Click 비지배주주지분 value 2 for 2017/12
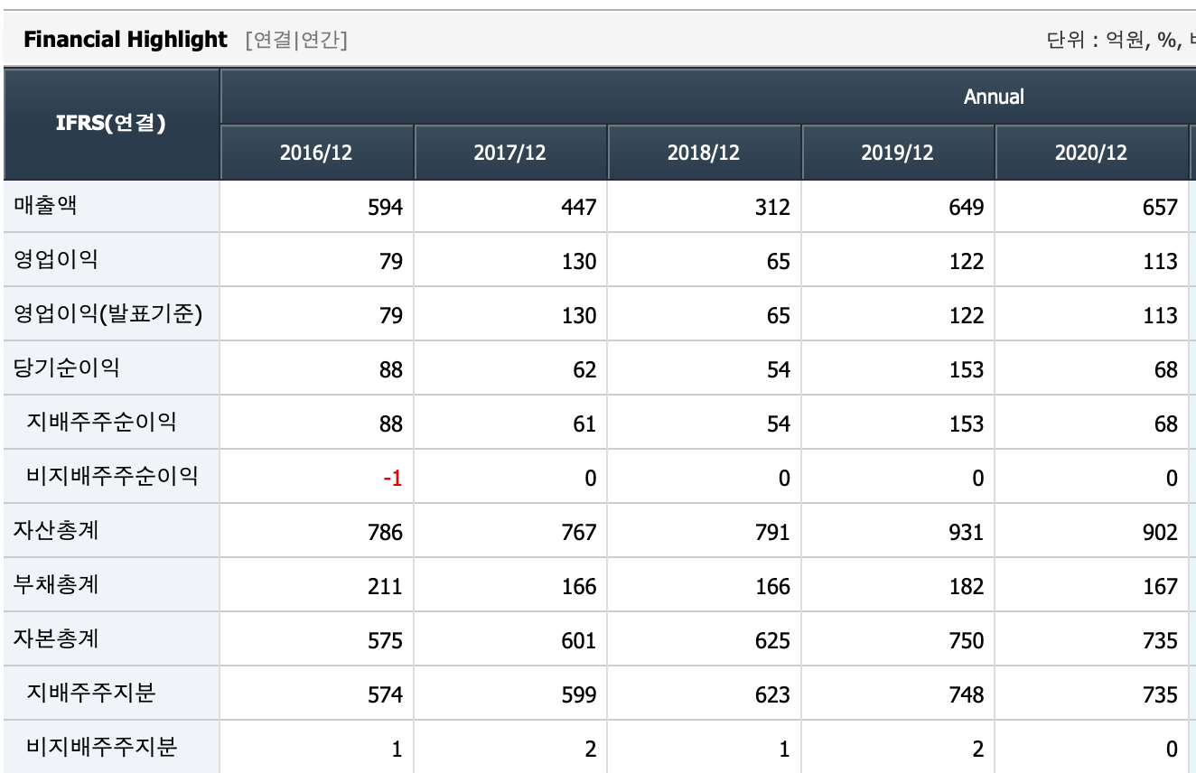The image size is (1196, 773). tap(591, 750)
